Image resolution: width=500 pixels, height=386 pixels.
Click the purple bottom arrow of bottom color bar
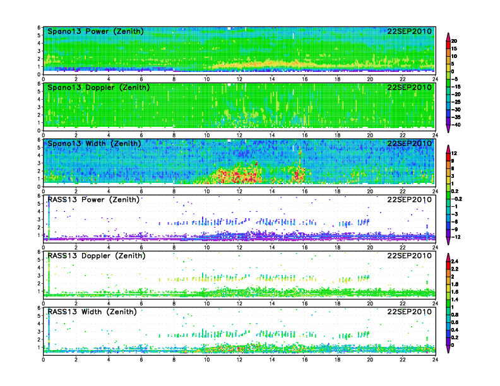pos(448,349)
